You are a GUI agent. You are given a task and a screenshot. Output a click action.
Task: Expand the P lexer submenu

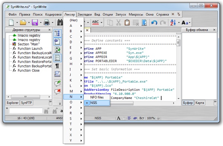tap(74, 108)
